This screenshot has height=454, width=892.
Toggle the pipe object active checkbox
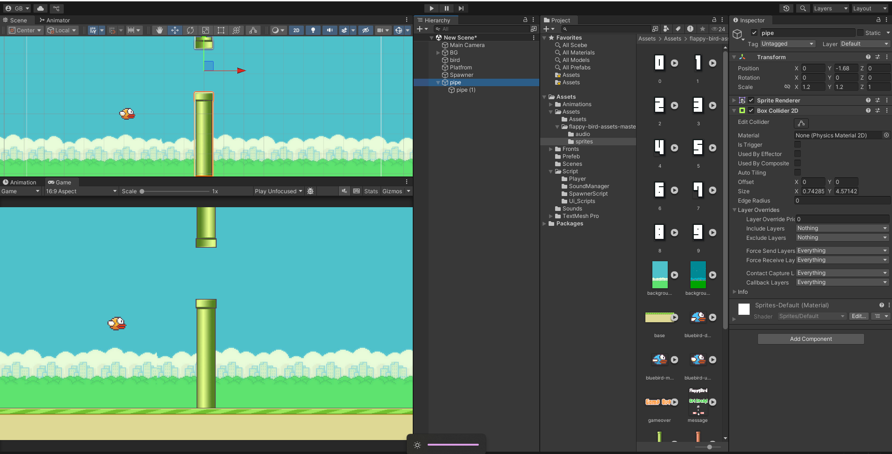(754, 33)
